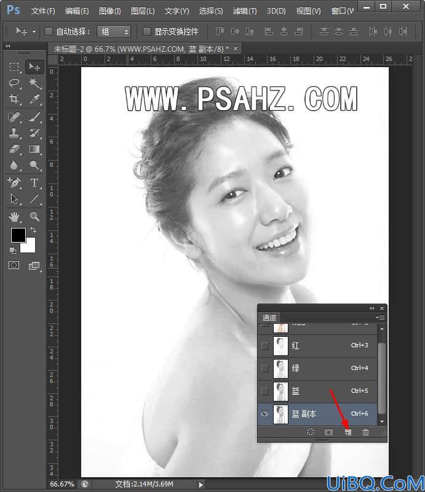Show the 红 channel visibility
Viewport: 425px width, 492px height.
[x=265, y=345]
